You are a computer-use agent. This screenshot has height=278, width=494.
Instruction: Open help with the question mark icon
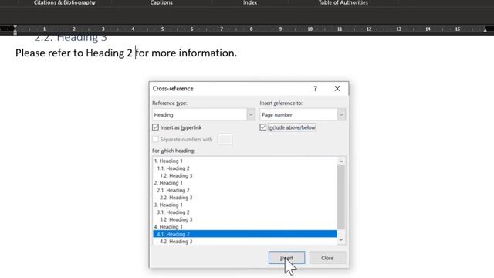(316, 89)
